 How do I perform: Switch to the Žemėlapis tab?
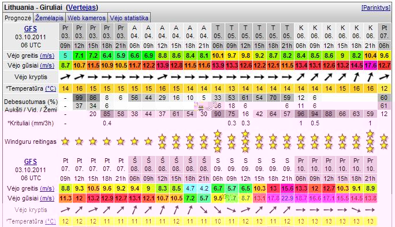50,18
